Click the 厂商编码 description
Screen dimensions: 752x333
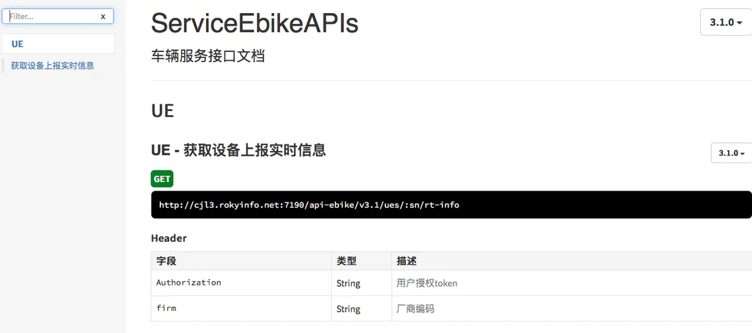click(x=415, y=309)
